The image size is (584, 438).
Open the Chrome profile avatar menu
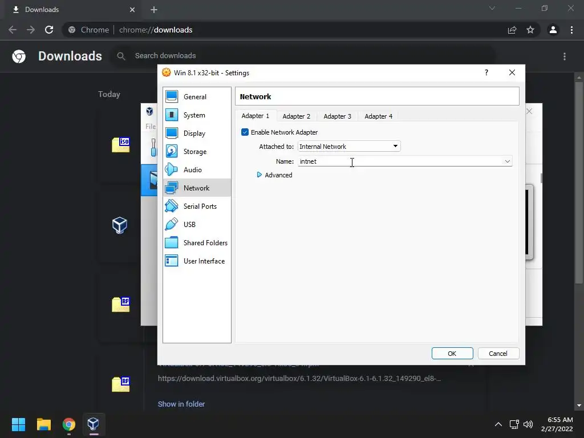[x=553, y=30]
